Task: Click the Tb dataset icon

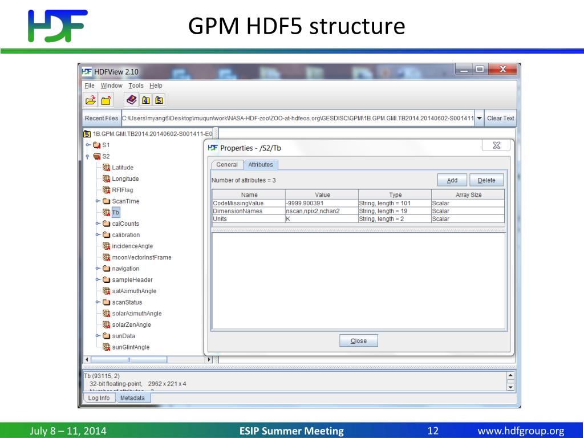Action: click(x=107, y=212)
